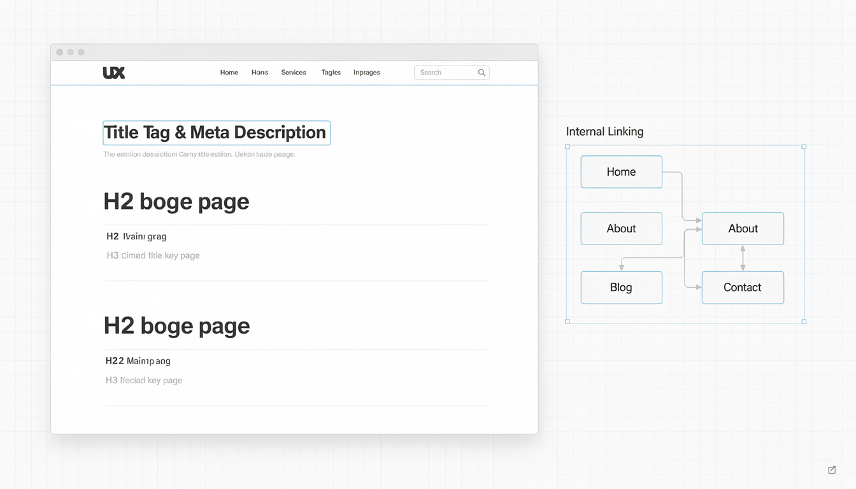The image size is (856, 489).
Task: Click the external link icon at bottom right
Action: pyautogui.click(x=831, y=470)
